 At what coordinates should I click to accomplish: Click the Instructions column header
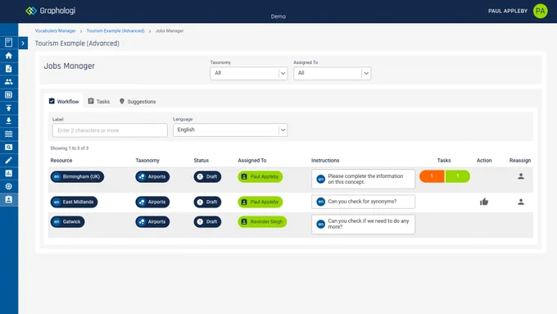325,161
